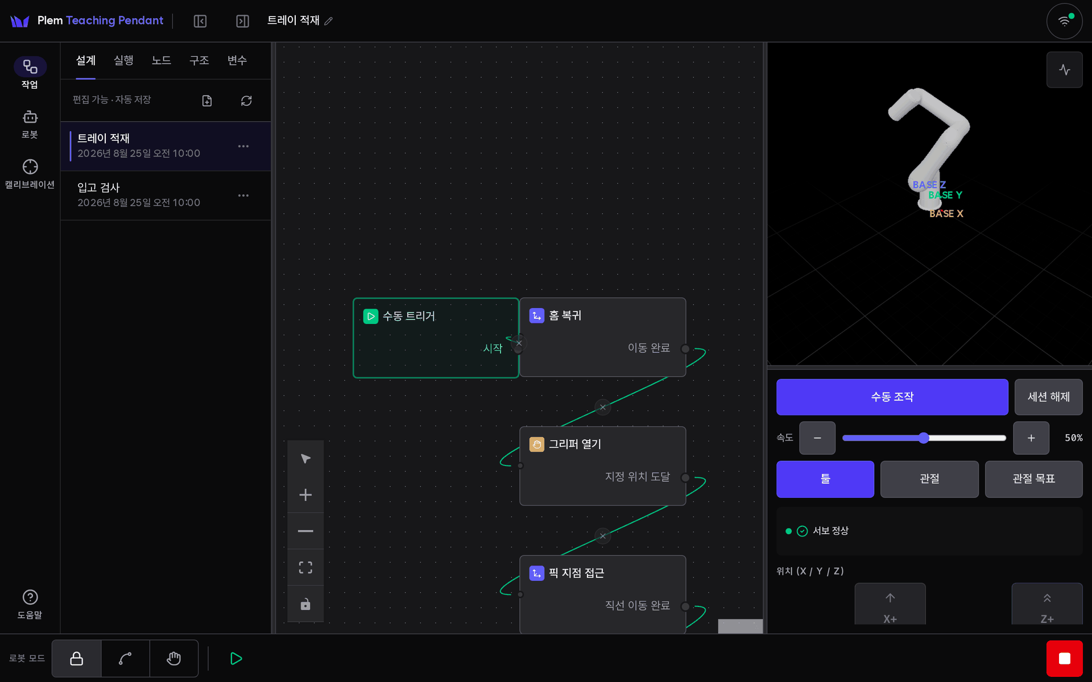Collapse the right panel icon
This screenshot has height=682, width=1092.
242,21
